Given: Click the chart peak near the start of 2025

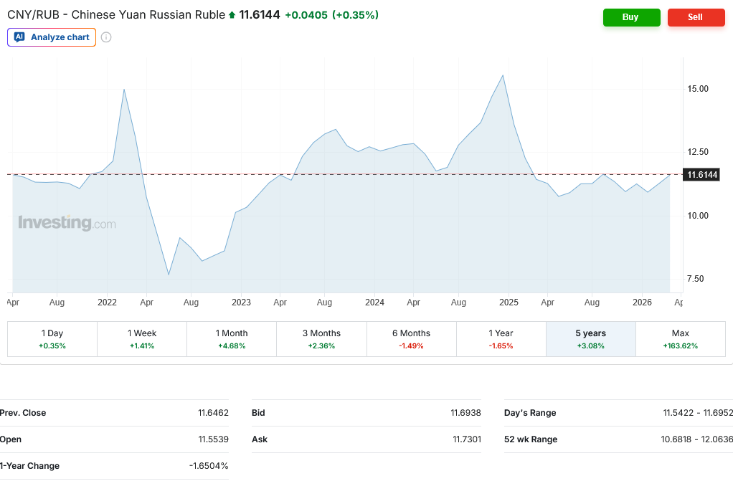Looking at the screenshot, I should (503, 76).
